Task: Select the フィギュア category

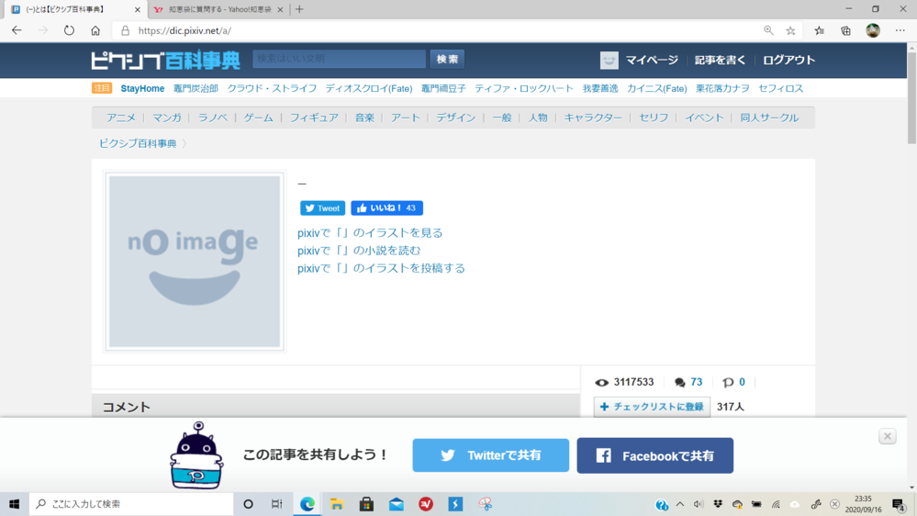Action: pos(314,118)
